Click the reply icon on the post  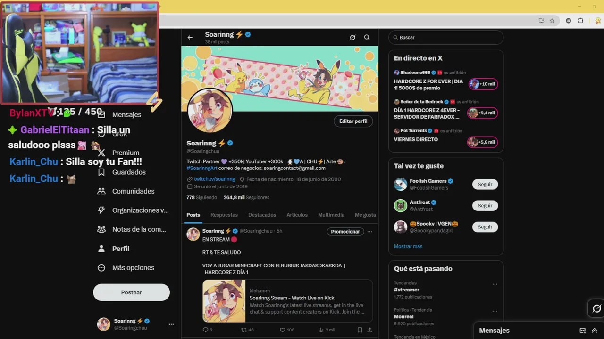[205, 330]
